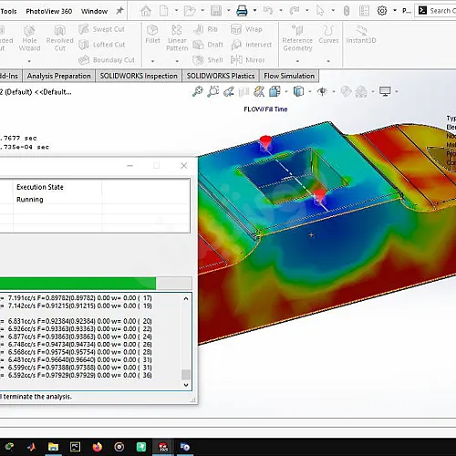Open the PhotoView 360 menu
This screenshot has height=456, width=456.
tap(49, 11)
